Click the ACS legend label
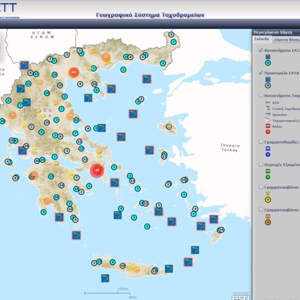The height and width of the screenshot is (300, 300). 276,103
